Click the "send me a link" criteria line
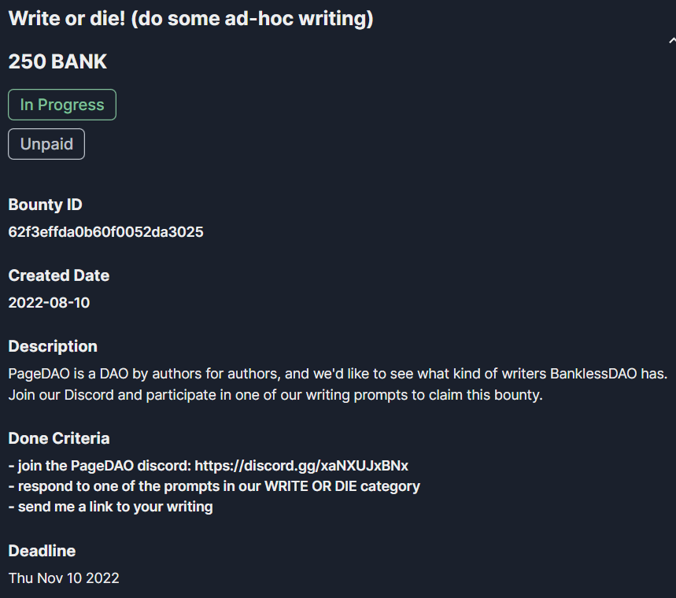This screenshot has width=676, height=598. coord(110,507)
